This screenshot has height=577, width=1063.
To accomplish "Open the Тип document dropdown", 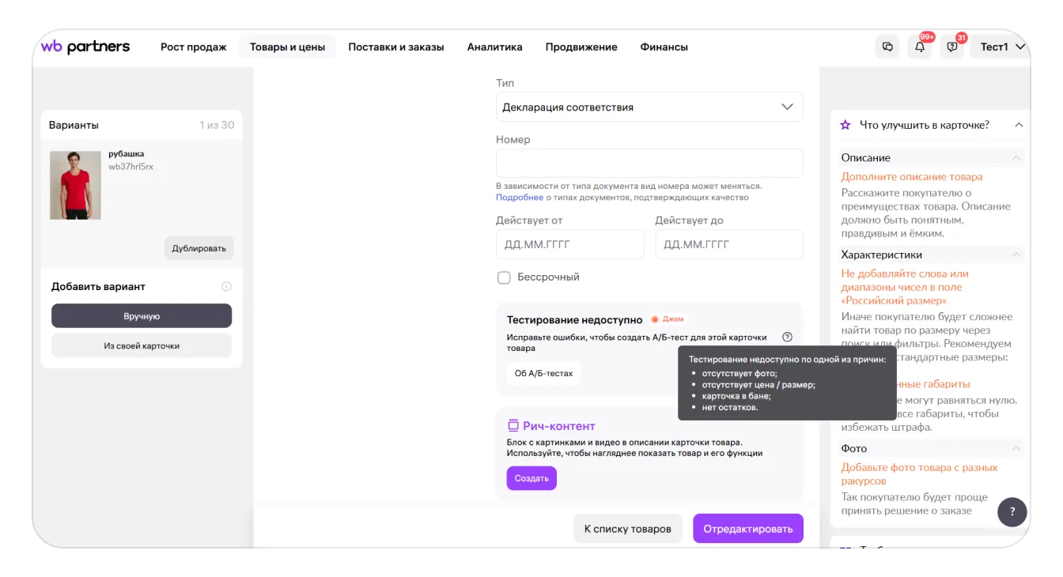I will [x=649, y=107].
